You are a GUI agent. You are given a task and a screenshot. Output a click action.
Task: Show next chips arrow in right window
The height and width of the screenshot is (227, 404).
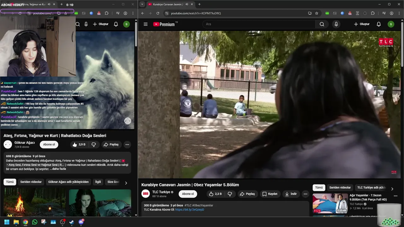pos(392,189)
